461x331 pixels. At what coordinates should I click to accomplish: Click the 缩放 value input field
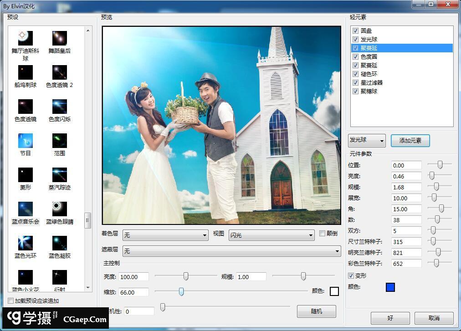[133, 292]
